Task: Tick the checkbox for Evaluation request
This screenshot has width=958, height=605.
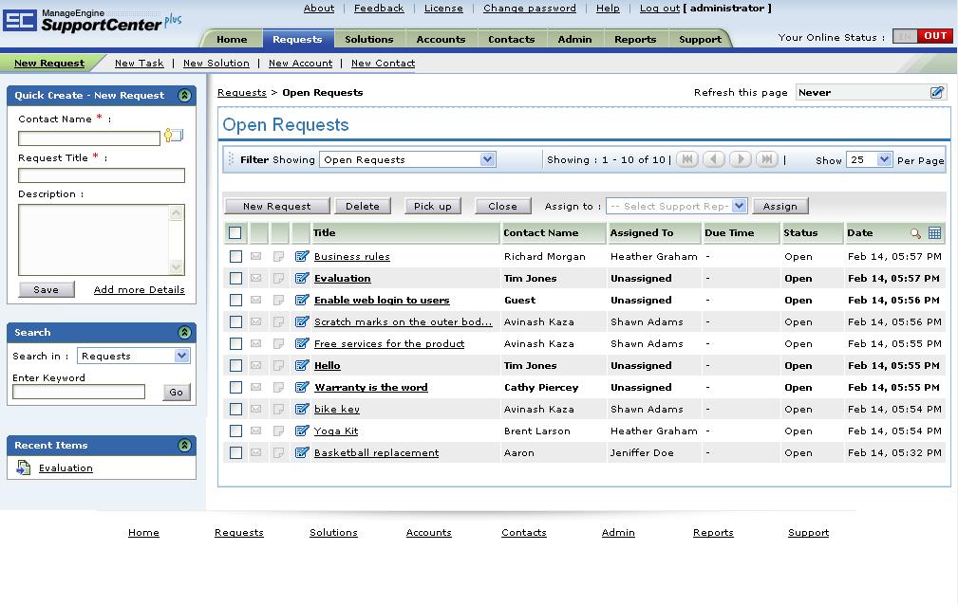Action: pyautogui.click(x=235, y=279)
